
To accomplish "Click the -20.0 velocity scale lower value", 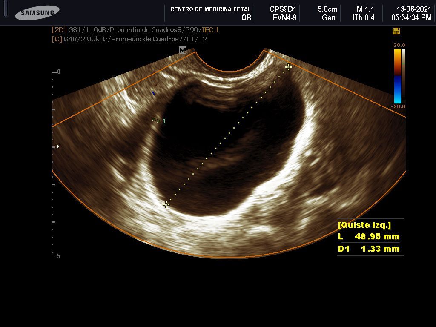I will pyautogui.click(x=398, y=106).
